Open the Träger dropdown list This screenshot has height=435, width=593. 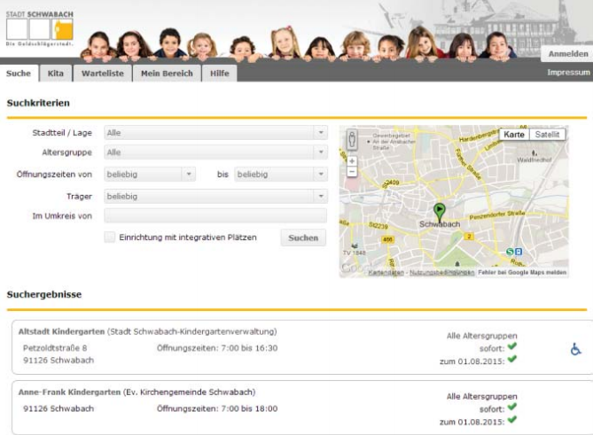(x=215, y=195)
